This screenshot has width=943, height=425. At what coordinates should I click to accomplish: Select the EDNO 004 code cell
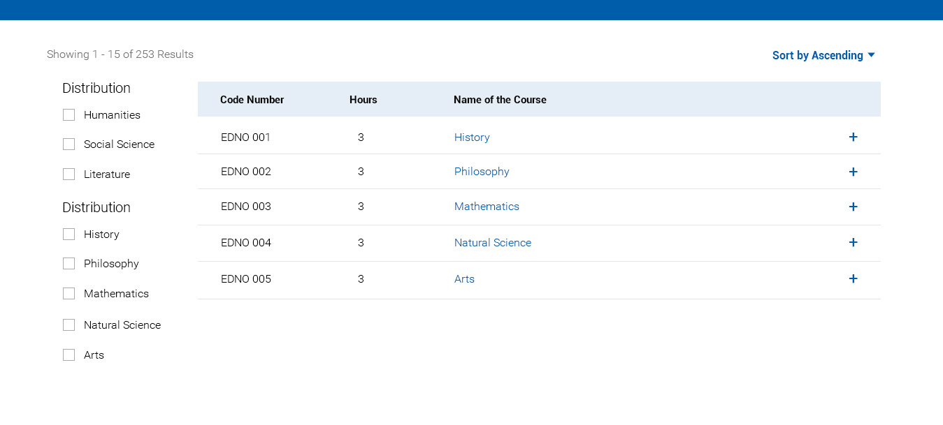(x=245, y=243)
